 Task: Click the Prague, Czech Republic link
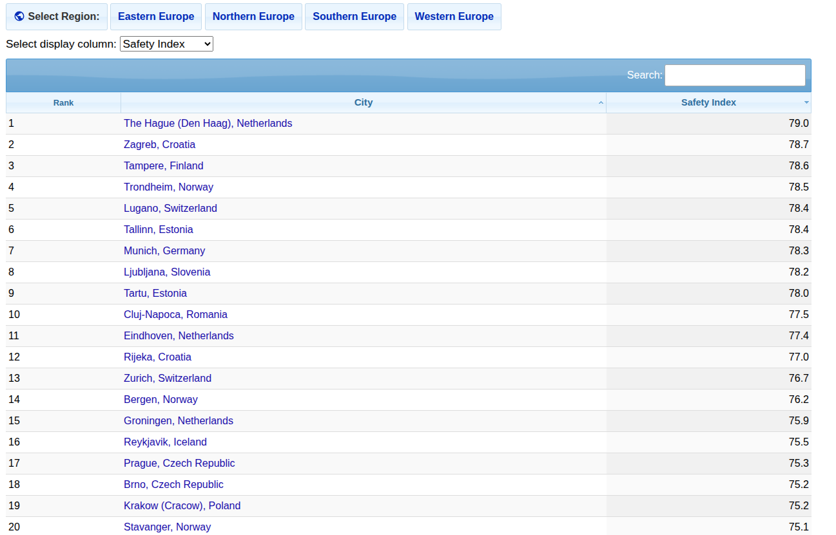pos(179,464)
